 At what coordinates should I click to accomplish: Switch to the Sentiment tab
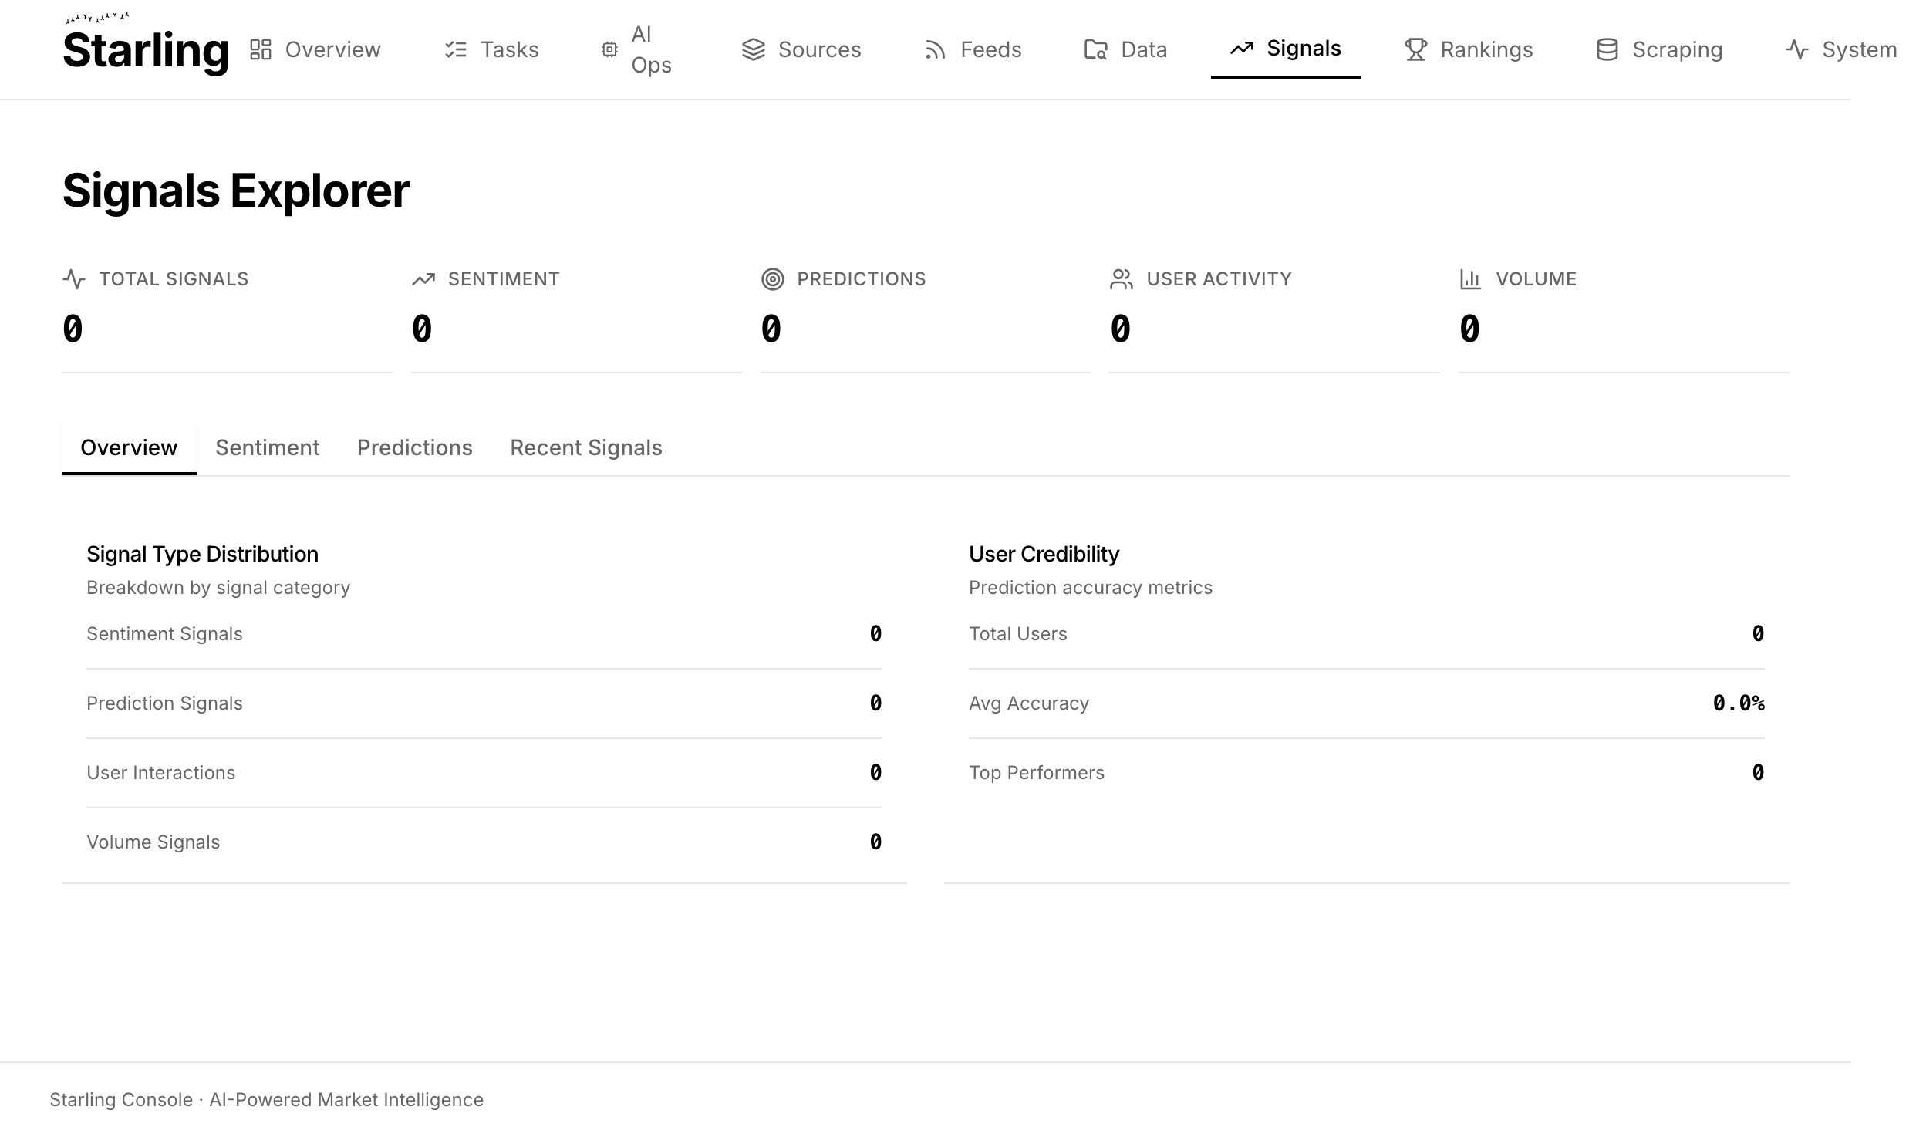coord(267,447)
